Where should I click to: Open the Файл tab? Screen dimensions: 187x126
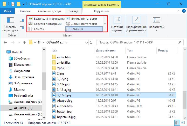8,11
